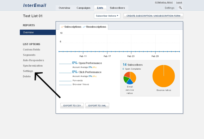Open the Campaigns tab

(x=83, y=8)
